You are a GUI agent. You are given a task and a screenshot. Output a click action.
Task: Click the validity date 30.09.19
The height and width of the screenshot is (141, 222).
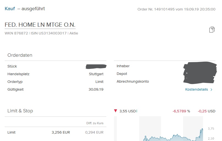(96, 90)
